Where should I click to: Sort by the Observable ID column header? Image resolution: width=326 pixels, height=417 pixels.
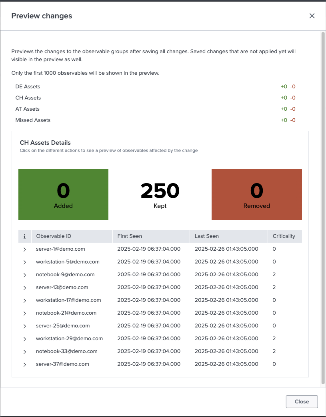(54, 236)
